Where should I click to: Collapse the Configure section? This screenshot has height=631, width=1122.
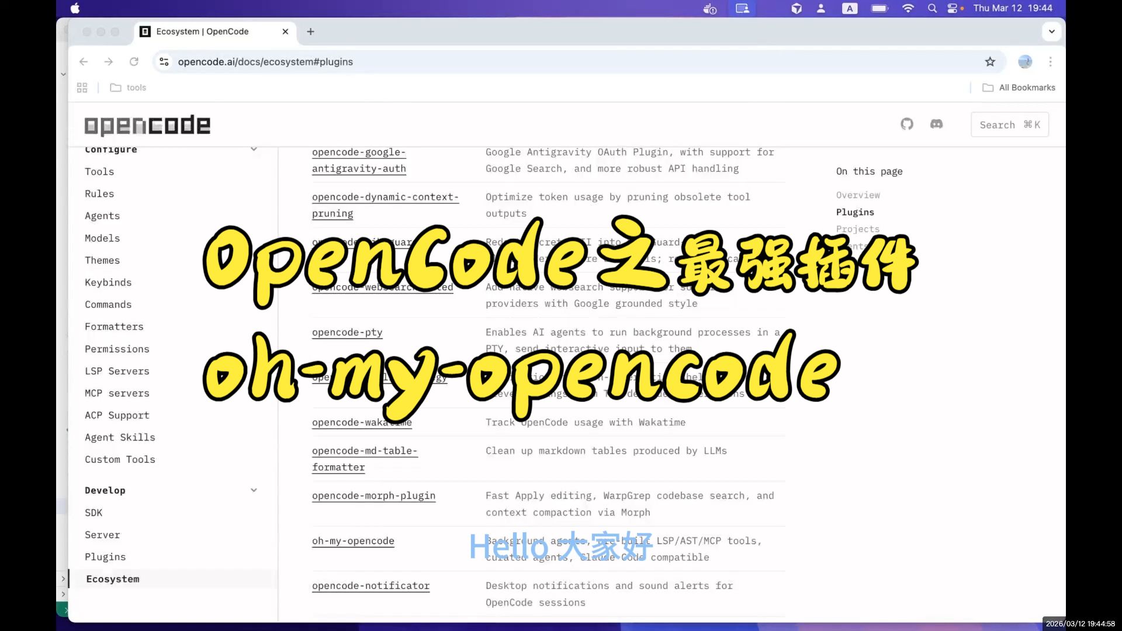coord(254,149)
